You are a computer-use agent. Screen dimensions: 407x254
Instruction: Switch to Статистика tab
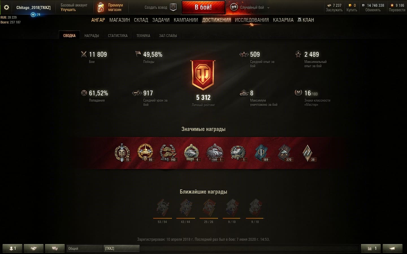tap(118, 36)
